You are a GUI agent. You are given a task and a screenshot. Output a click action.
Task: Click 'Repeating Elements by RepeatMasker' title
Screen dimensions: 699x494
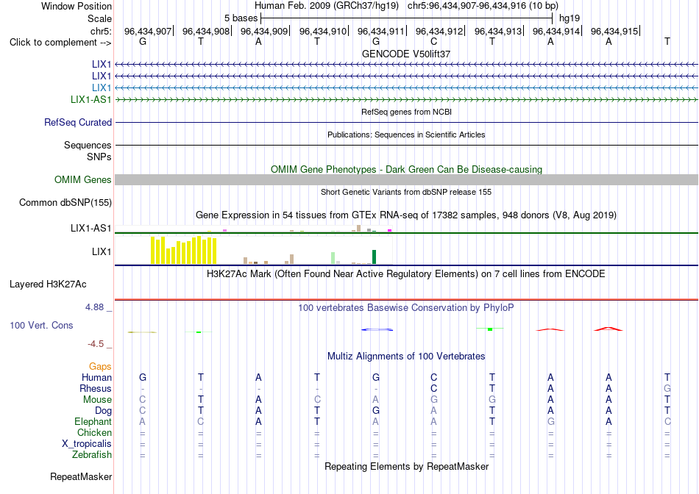(x=407, y=466)
